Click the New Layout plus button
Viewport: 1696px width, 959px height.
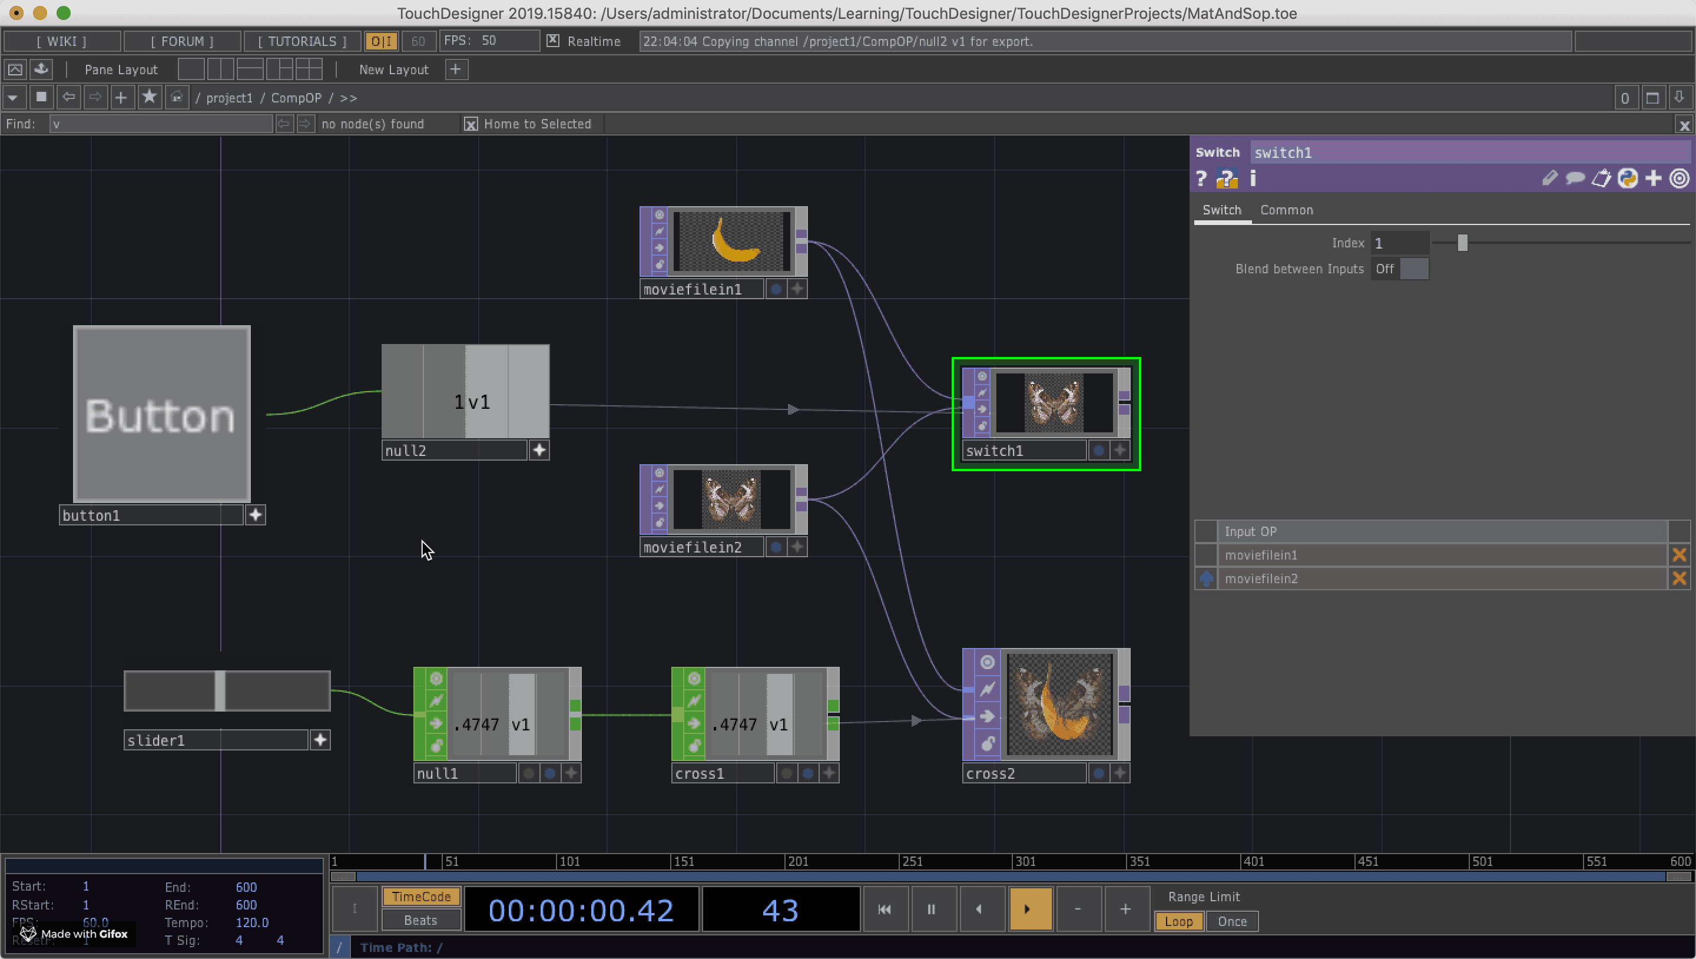456,69
